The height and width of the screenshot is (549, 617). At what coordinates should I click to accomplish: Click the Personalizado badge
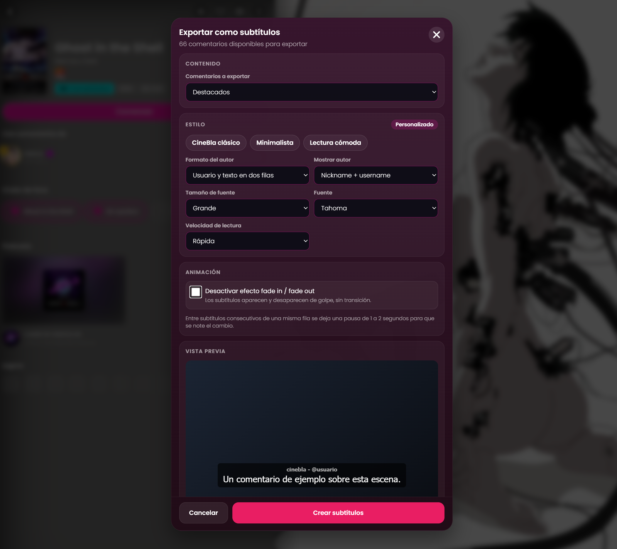coord(414,125)
